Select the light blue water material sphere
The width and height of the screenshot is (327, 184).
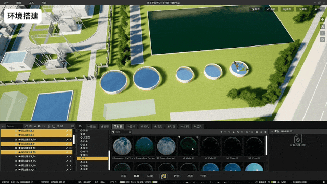pyautogui.click(x=254, y=167)
